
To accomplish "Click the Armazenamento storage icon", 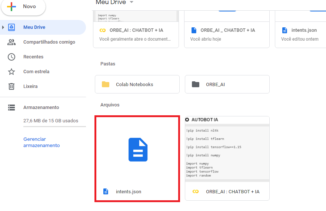I will click(11, 108).
